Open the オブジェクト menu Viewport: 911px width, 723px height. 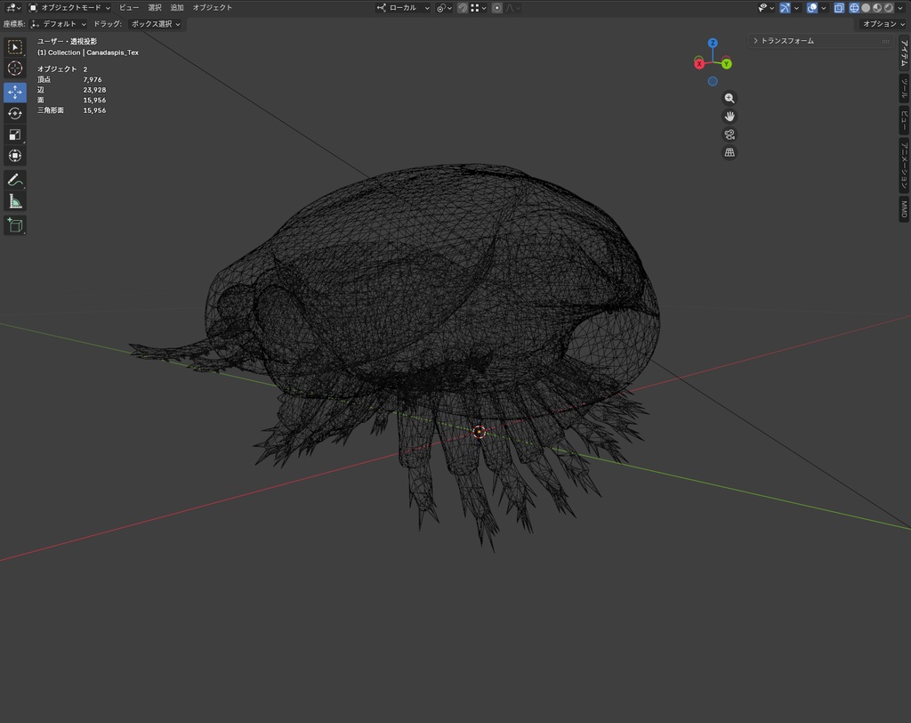tap(212, 7)
